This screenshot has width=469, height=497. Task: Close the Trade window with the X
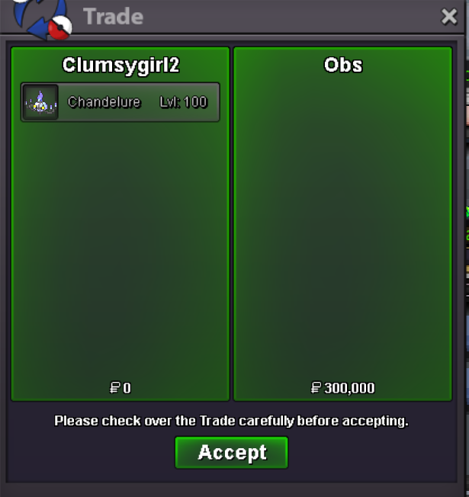(x=449, y=17)
